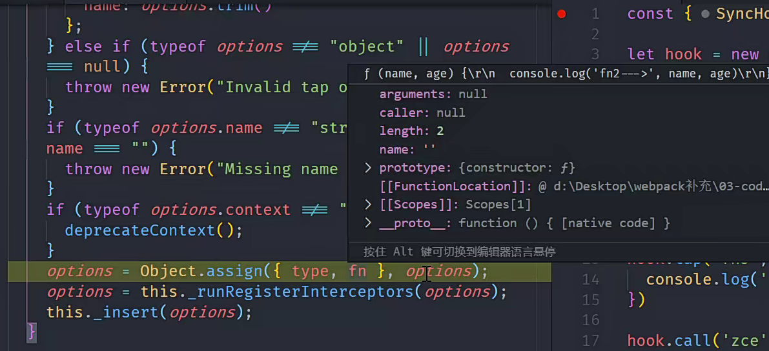Screen dimensions: 769x351
Task: Click the inline breakpoint marker before SyncHook
Action: click(x=706, y=14)
